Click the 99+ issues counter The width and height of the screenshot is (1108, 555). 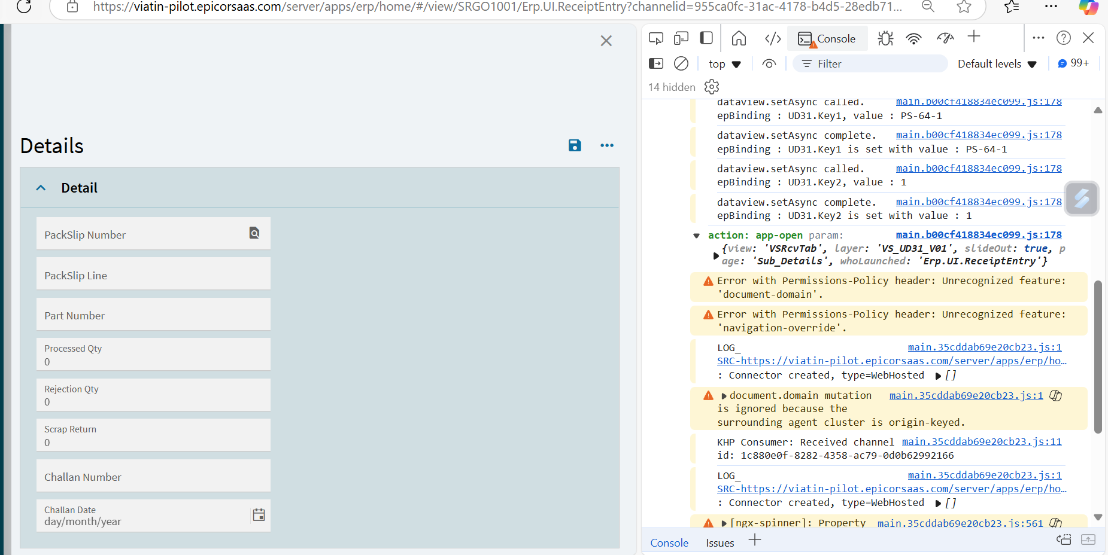(x=1073, y=63)
